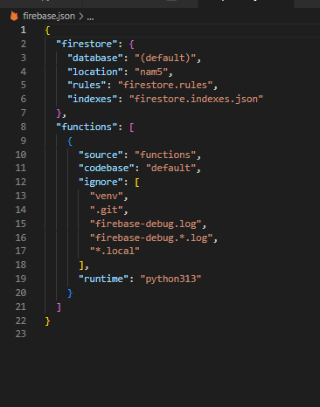Select the "venv" ignore entry
The height and width of the screenshot is (407, 320).
click(106, 196)
